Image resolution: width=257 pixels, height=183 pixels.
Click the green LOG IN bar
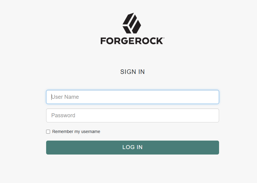(132, 148)
